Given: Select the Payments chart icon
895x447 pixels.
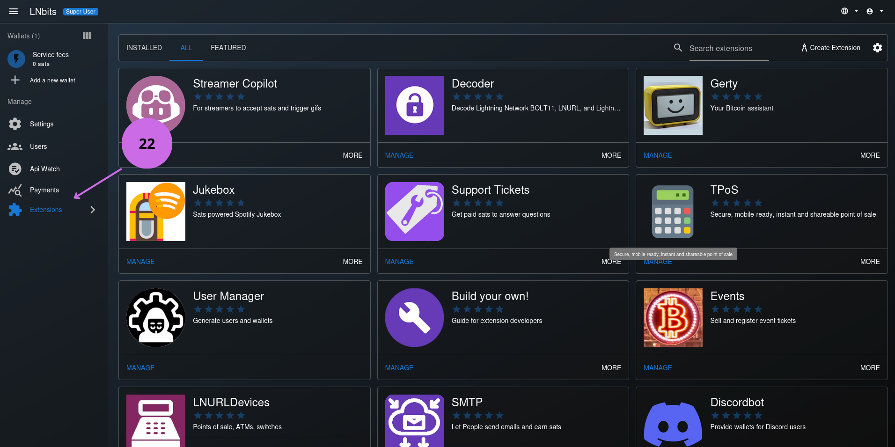Looking at the screenshot, I should click(15, 190).
